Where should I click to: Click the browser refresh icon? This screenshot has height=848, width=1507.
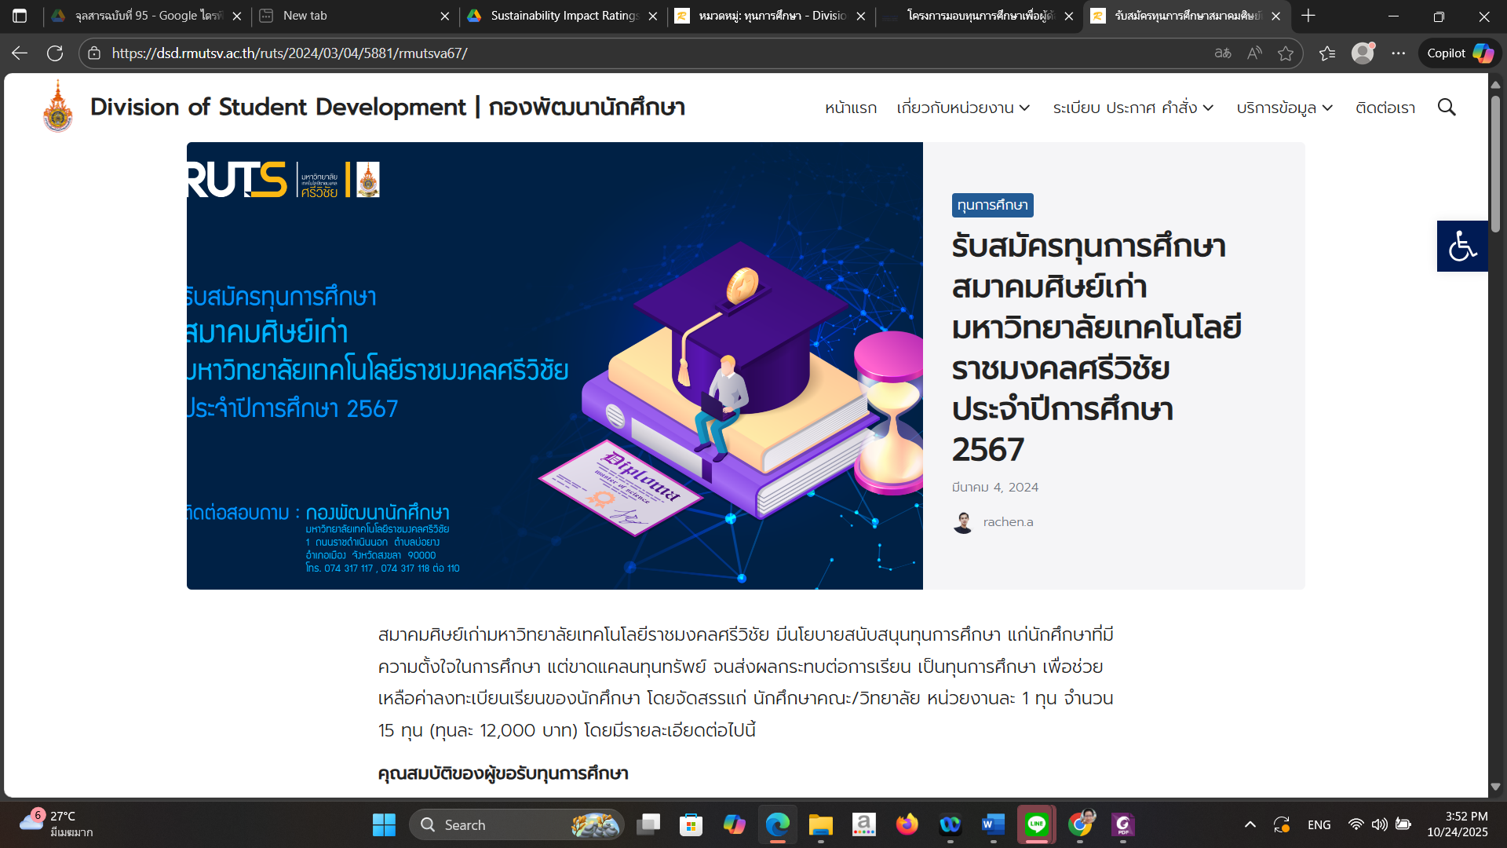[55, 53]
